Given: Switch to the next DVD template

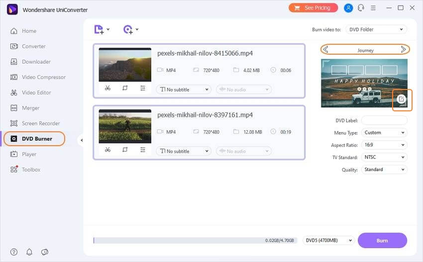Looking at the screenshot, I should 404,50.
